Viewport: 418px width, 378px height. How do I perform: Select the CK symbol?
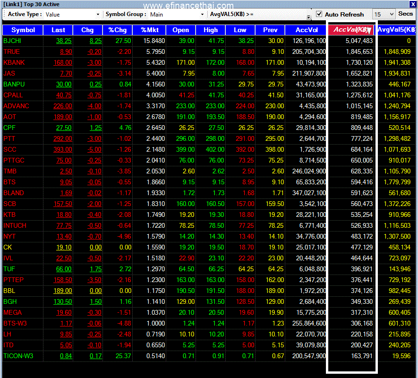coord(8,247)
